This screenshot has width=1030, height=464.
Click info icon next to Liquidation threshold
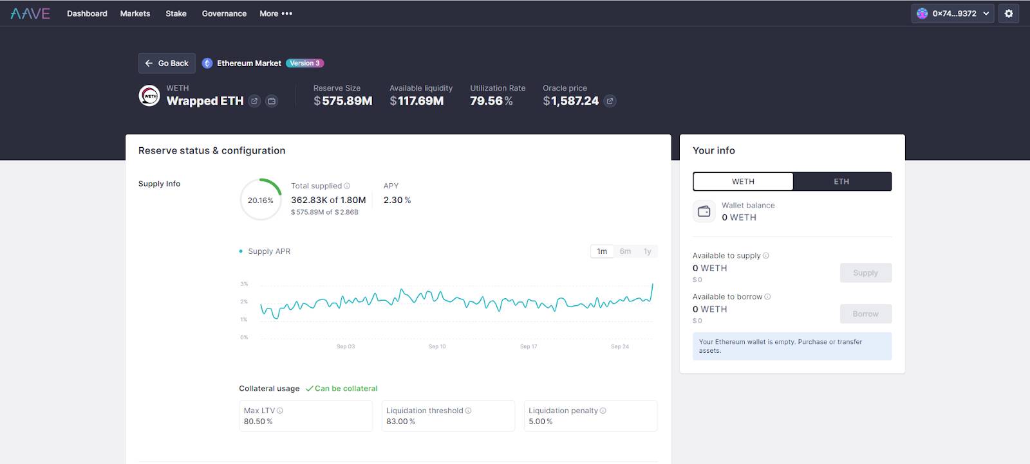468,411
